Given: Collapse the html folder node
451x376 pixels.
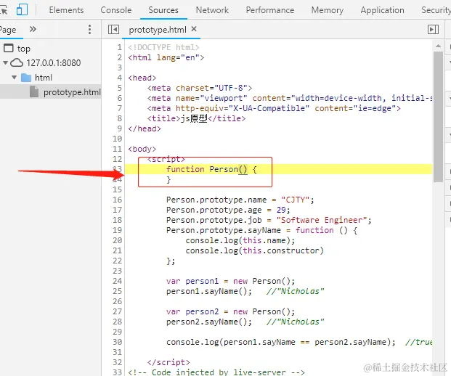Looking at the screenshot, I should tap(14, 77).
